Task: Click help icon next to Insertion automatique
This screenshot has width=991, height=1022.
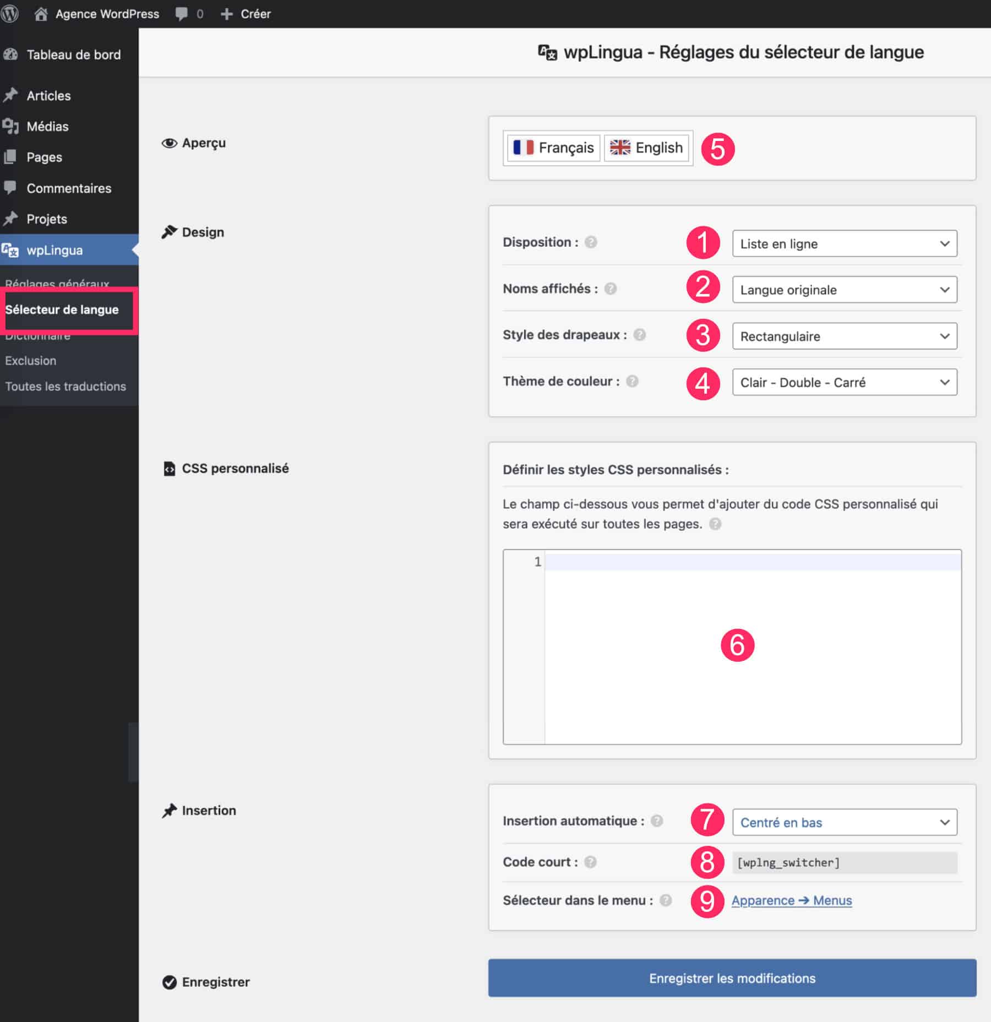Action: point(657,821)
